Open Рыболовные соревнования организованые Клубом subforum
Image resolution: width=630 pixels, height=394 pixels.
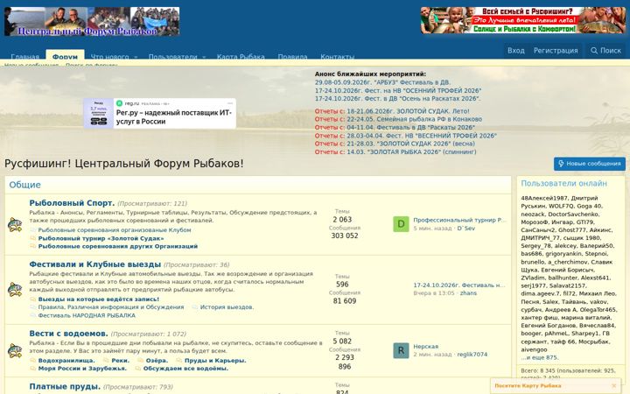115,230
